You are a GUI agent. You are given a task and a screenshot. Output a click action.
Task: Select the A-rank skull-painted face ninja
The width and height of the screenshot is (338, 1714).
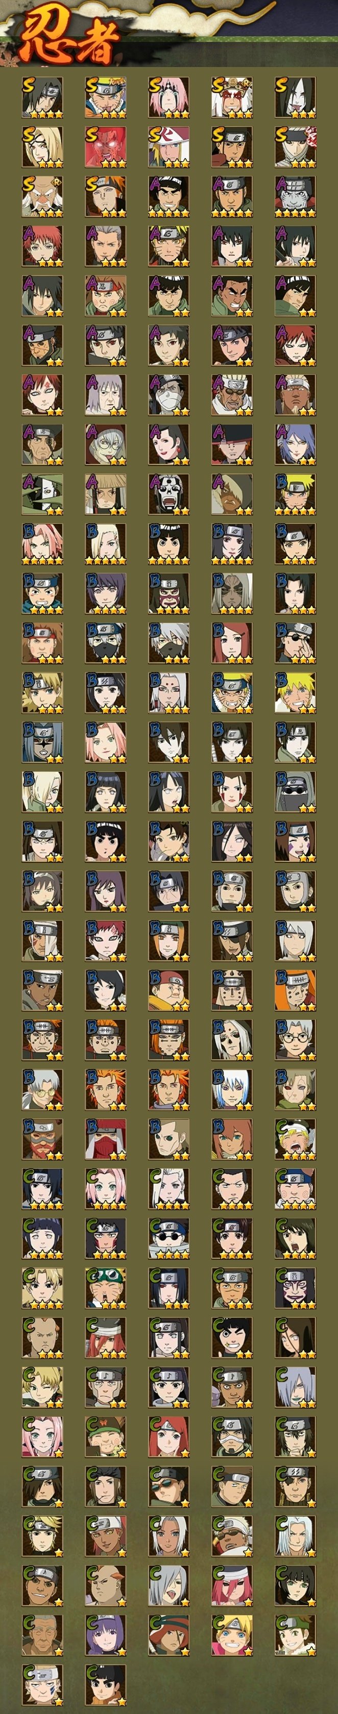[x=168, y=495]
